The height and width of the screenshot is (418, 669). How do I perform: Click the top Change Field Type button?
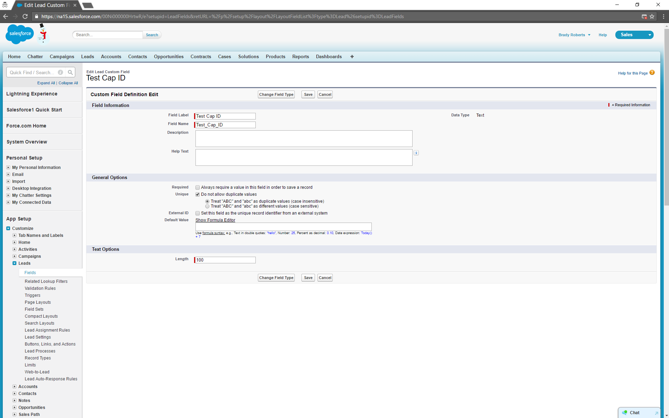(x=276, y=94)
